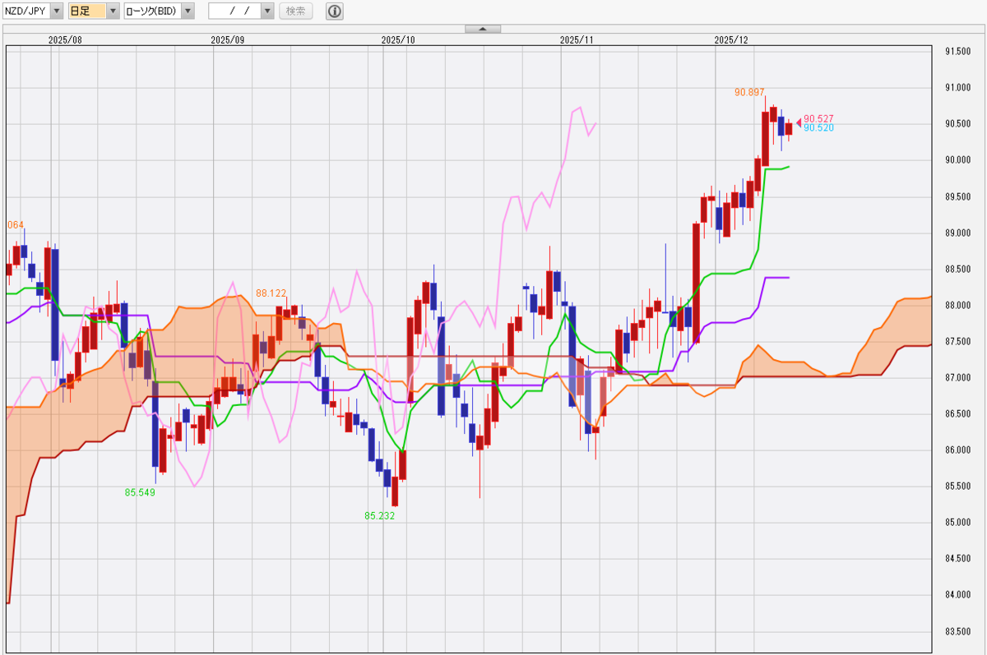
Task: Click the 83.500 price axis label
Action: [957, 631]
